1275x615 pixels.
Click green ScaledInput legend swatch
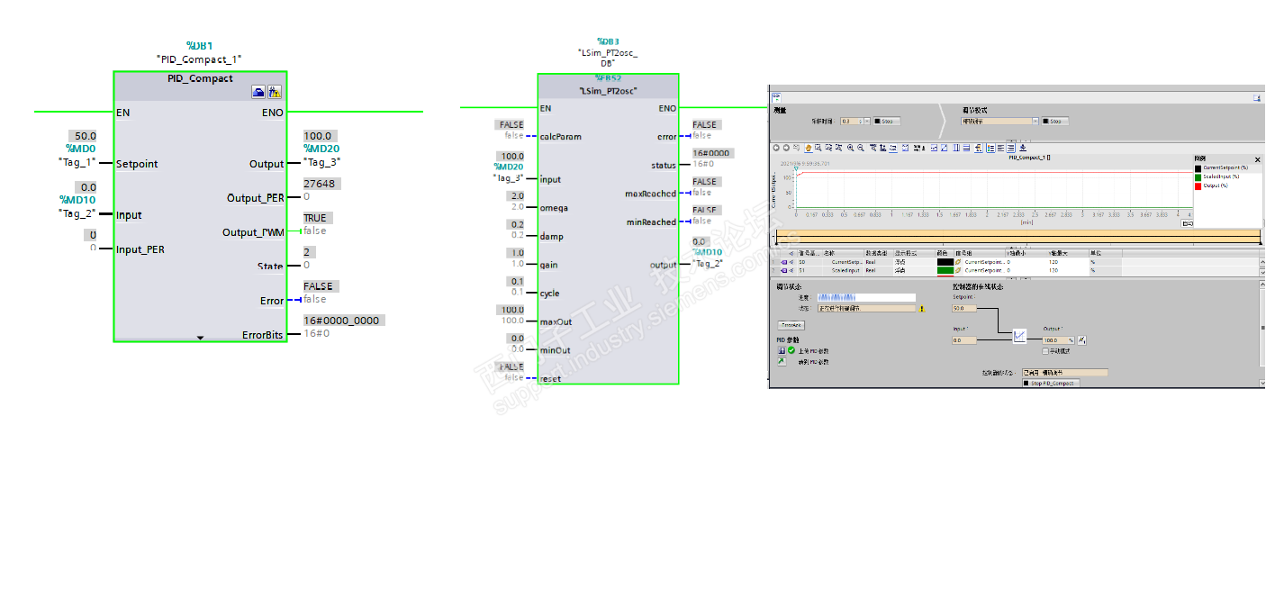pos(1198,177)
